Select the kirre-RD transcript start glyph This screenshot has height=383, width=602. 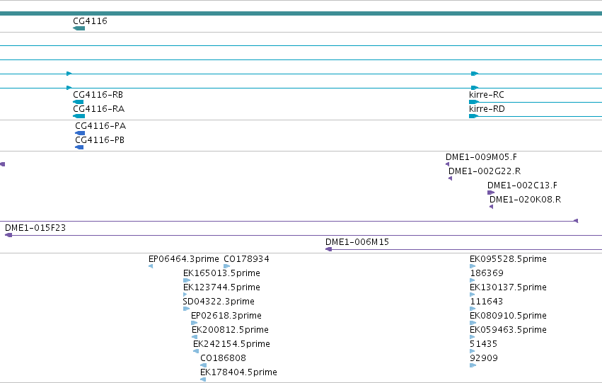click(473, 116)
